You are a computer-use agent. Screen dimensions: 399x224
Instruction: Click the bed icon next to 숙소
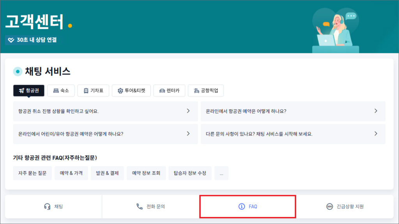[56, 91]
